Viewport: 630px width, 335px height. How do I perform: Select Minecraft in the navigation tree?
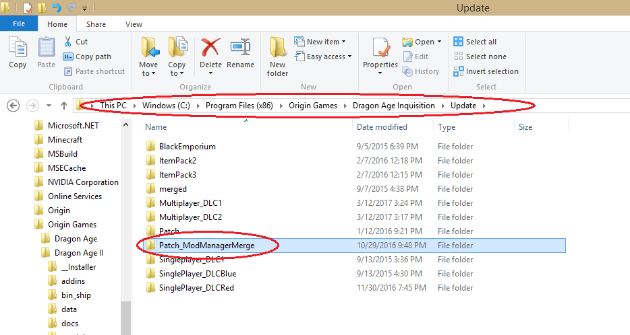pyautogui.click(x=65, y=140)
